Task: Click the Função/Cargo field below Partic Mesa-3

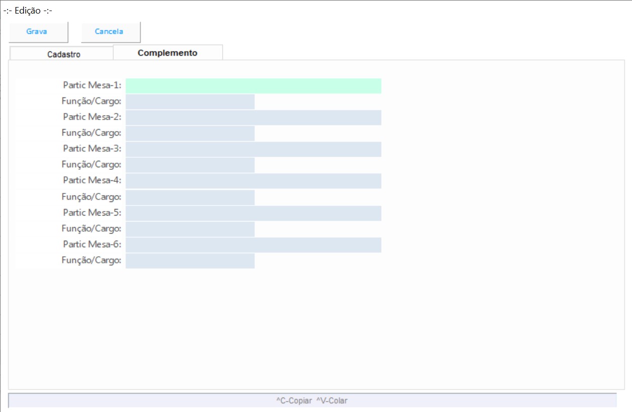Action: (x=190, y=165)
